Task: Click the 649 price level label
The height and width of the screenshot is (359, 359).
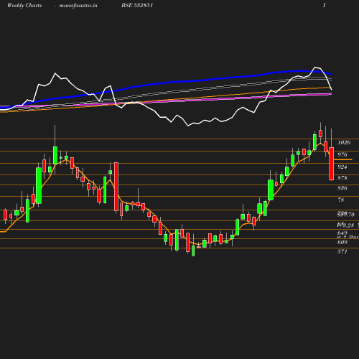Action: 342,233
